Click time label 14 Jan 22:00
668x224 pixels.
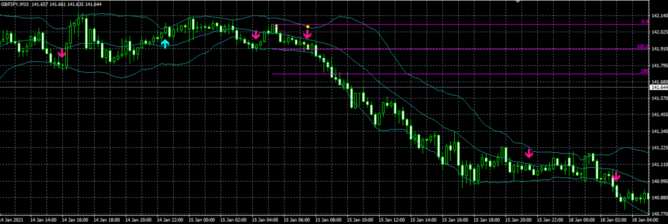click(170, 220)
